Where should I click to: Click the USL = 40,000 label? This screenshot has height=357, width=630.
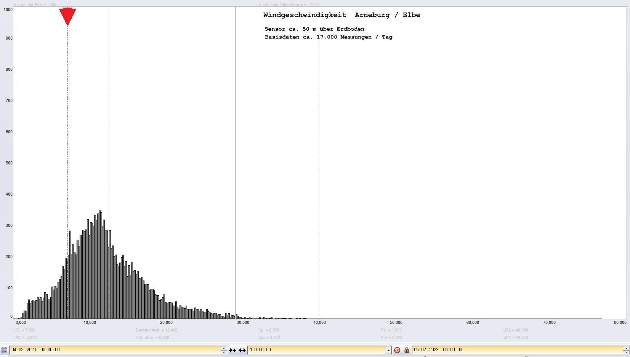coord(516,330)
